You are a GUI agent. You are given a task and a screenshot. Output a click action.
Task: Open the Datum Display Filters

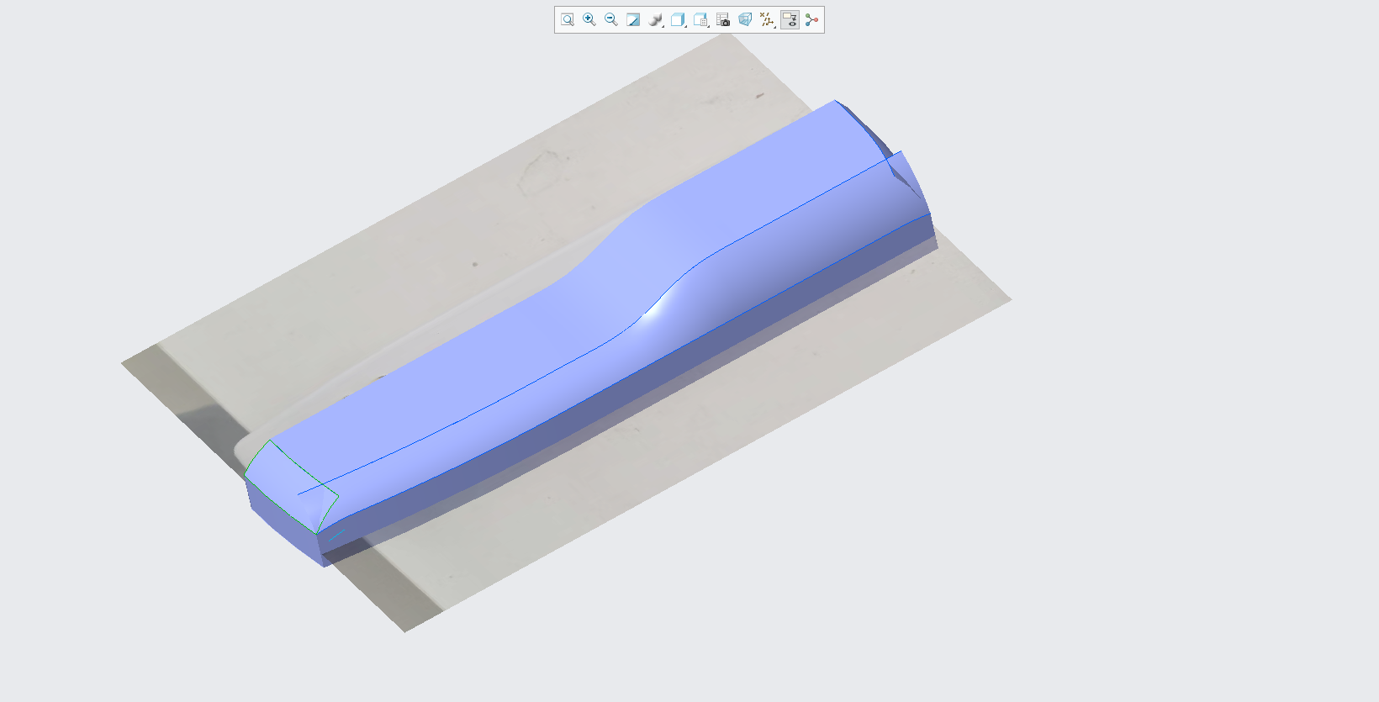[767, 19]
